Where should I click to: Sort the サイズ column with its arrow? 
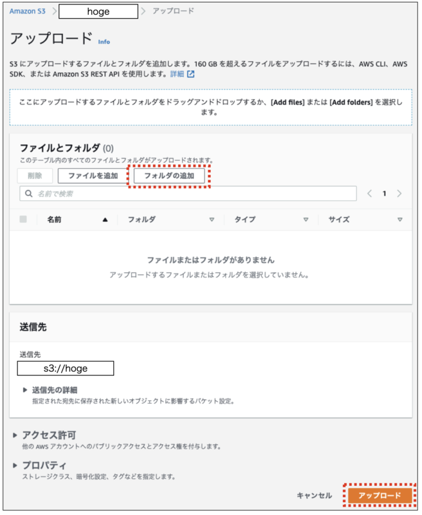pos(400,220)
